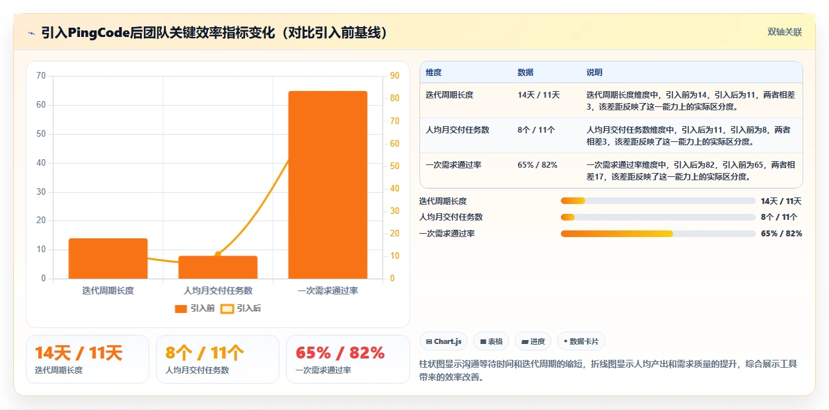Screen dimensions: 829x410
Task: Click the 65% / 82% table data cell
Action: (538, 165)
